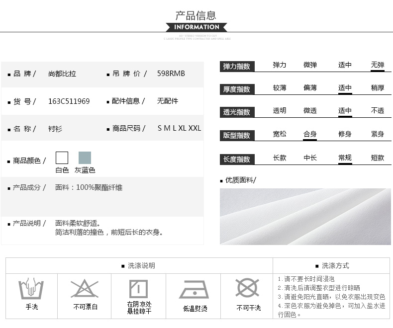Select 修身 in fit row
Image resolution: width=393 pixels, height=328 pixels.
tap(345, 134)
